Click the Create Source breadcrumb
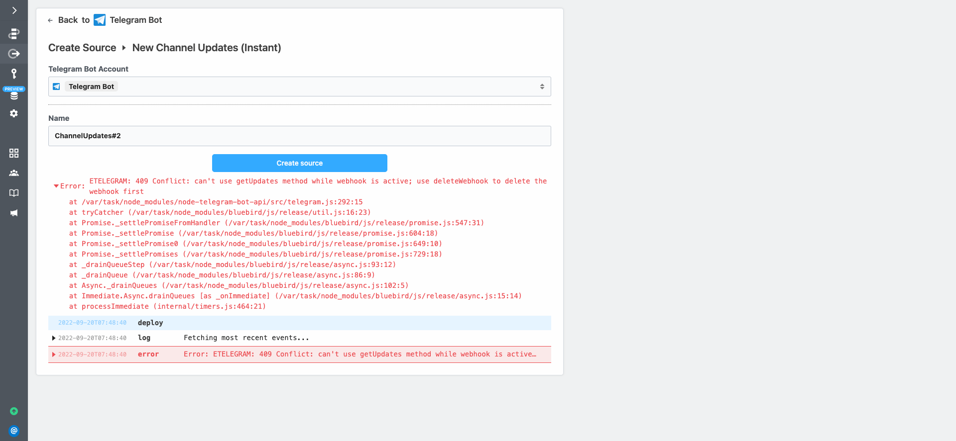This screenshot has width=956, height=441. 82,48
